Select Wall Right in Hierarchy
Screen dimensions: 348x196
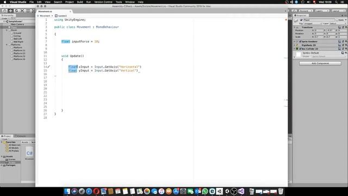18,41
